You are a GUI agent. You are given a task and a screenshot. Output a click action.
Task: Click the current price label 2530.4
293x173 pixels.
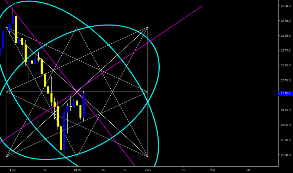pyautogui.click(x=285, y=93)
